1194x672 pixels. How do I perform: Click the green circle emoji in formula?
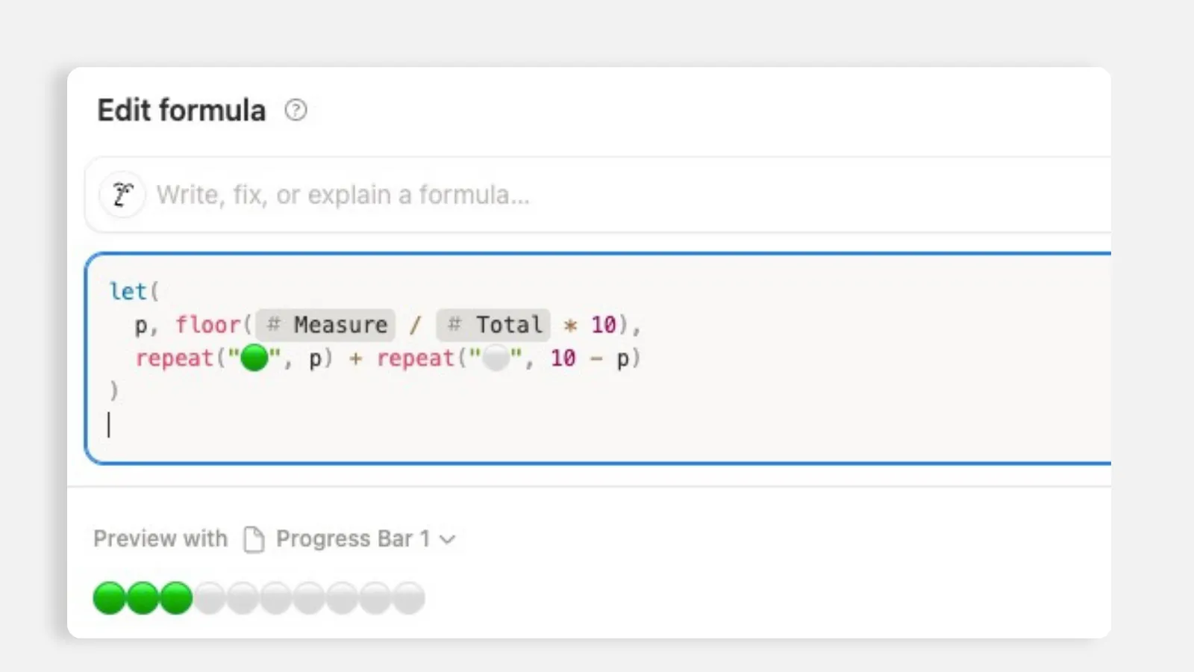click(x=254, y=358)
